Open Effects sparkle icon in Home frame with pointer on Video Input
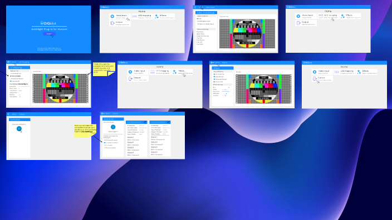This screenshot has height=220, width=392. (x=156, y=16)
